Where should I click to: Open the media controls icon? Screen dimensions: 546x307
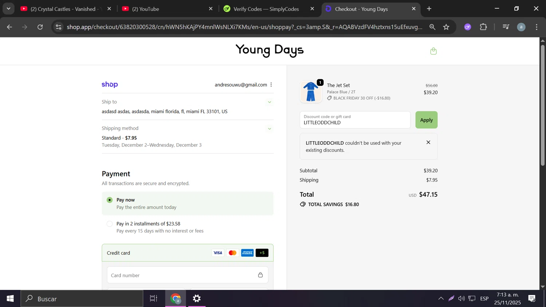coord(506,27)
